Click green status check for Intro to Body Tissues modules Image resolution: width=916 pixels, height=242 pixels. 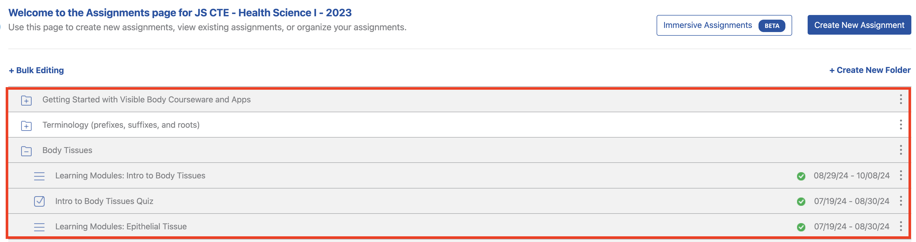801,176
